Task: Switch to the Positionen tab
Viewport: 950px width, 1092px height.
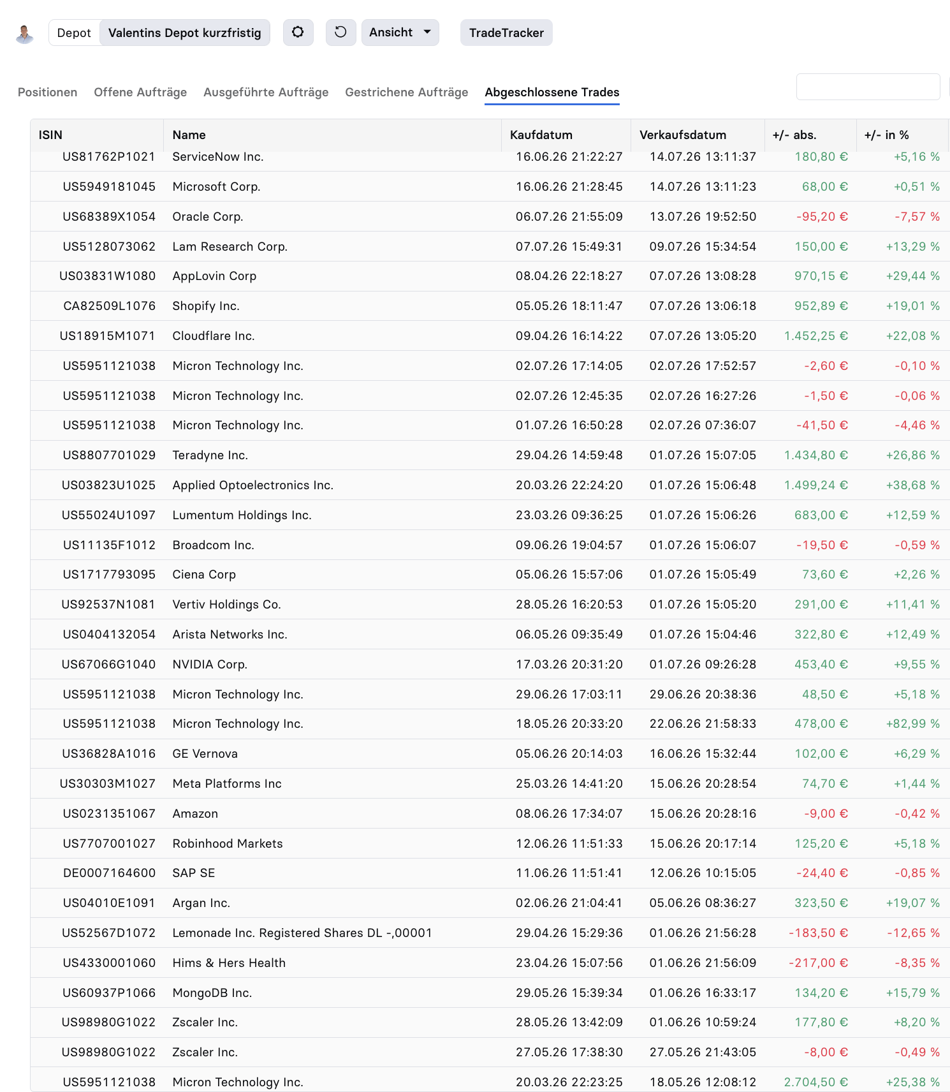Action: point(47,92)
